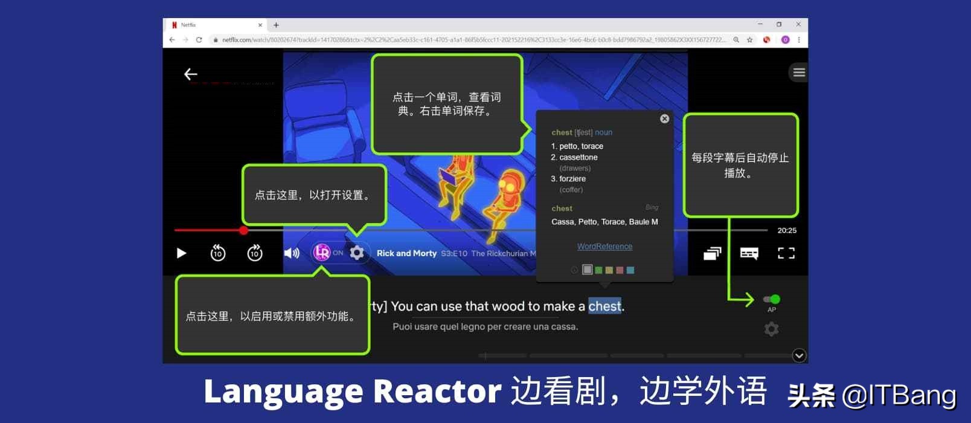Open subtitle panel settings gear below AP
This screenshot has width=971, height=423.
771,329
